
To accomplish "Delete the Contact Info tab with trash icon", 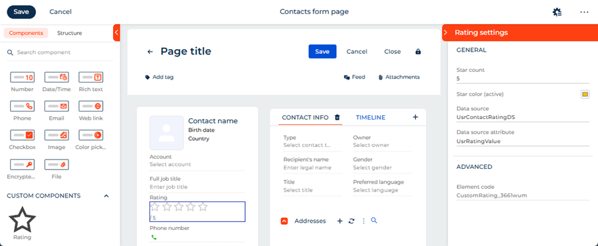I will click(337, 118).
